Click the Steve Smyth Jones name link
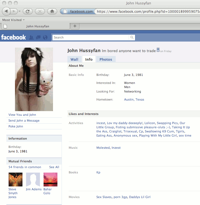 tap(13, 193)
